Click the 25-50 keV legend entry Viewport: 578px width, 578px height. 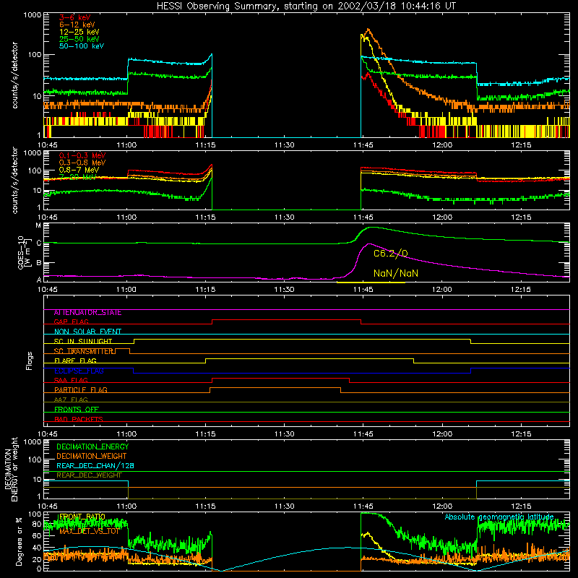point(79,39)
